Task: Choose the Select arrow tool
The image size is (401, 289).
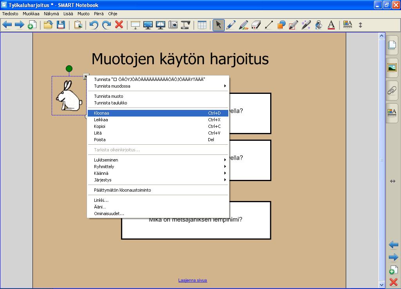Action: click(x=219, y=25)
